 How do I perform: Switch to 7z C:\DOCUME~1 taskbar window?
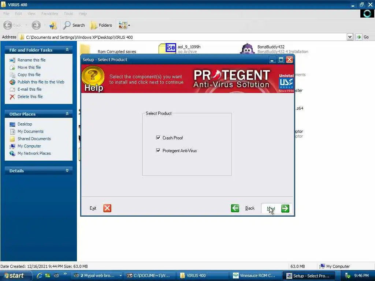click(x=149, y=276)
